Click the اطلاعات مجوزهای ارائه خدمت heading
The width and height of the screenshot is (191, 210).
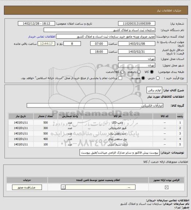165,162
